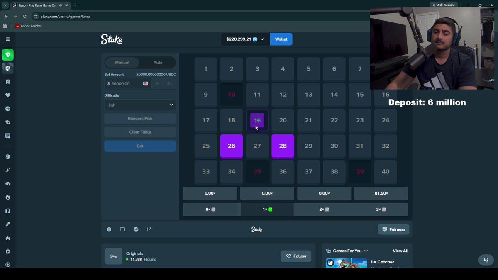Open the playing cards sidebar icon

(x=7, y=122)
